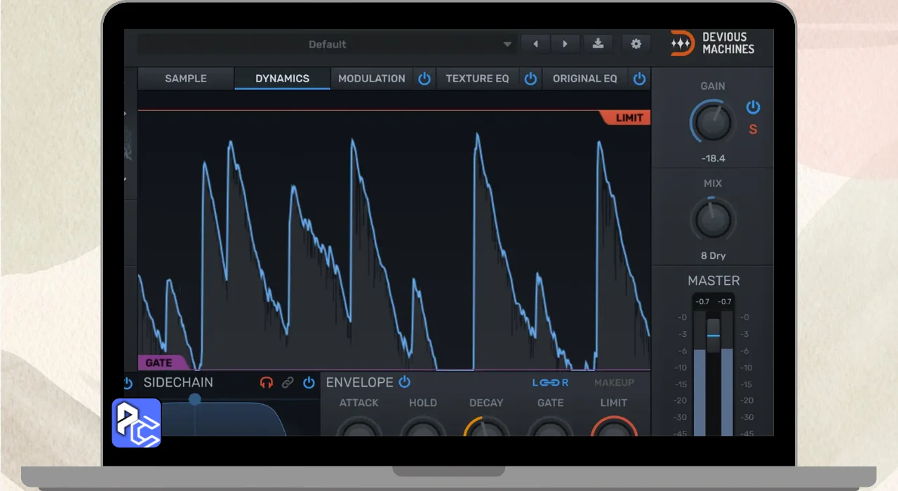Disable the Original EQ power button
Screen dimensions: 898x491
click(x=639, y=79)
